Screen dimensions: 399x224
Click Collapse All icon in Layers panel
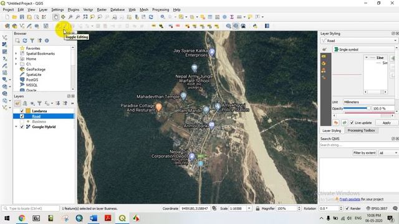tap(65, 103)
